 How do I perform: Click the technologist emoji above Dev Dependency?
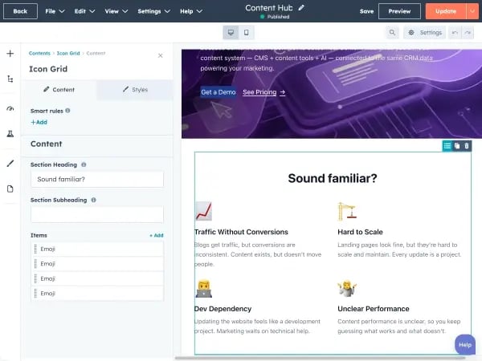click(x=204, y=289)
